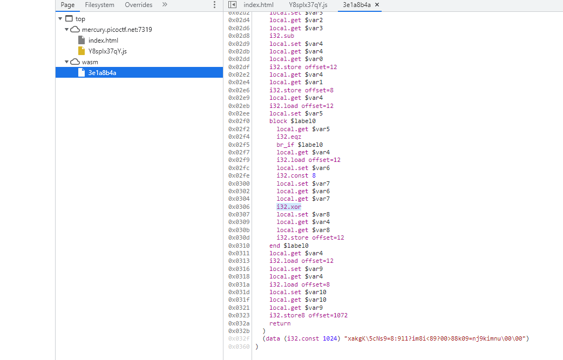Click the frame icon next to top

tap(69, 19)
